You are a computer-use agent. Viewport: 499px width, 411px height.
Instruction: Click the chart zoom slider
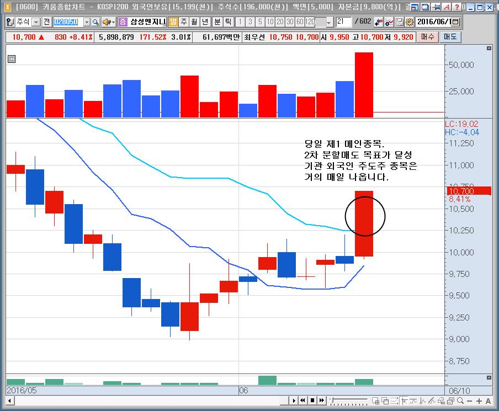[x=349, y=401]
